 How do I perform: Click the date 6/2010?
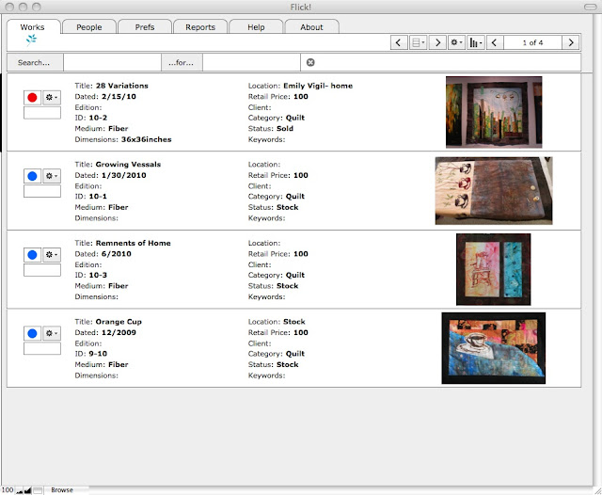117,254
